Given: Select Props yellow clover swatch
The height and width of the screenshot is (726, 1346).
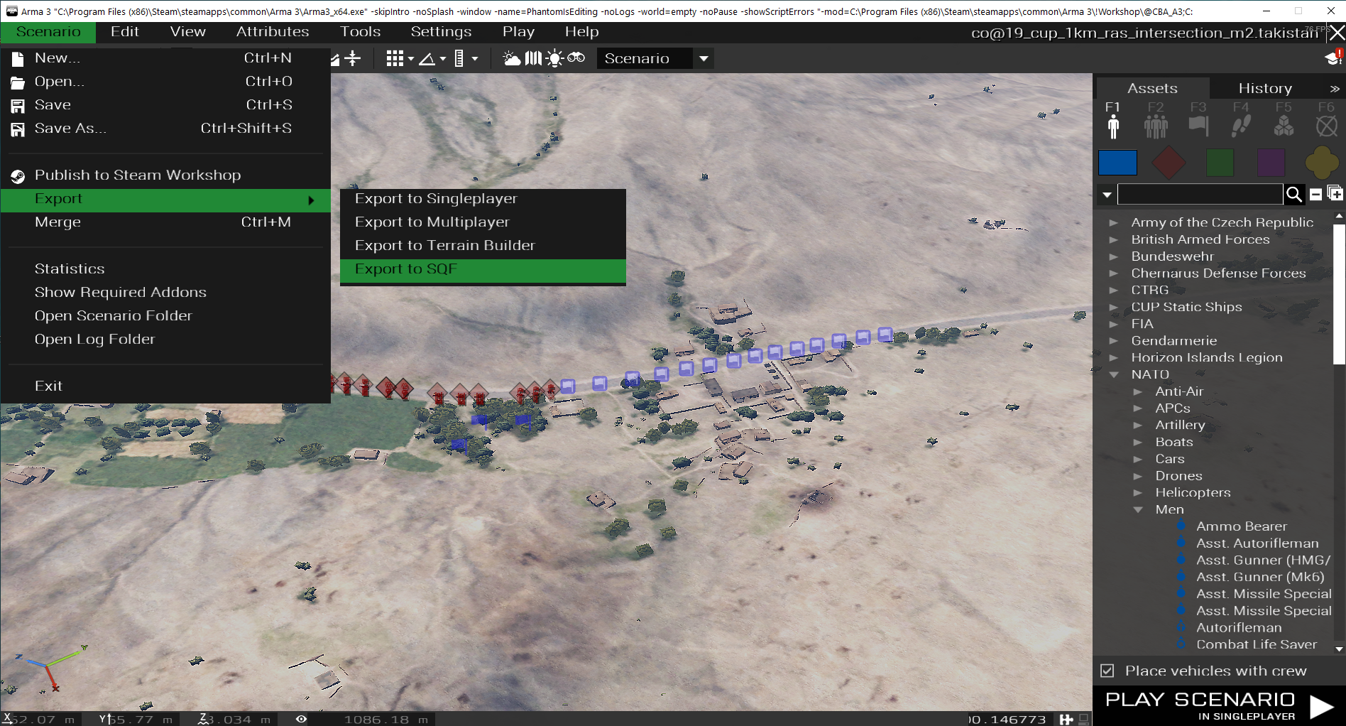Looking at the screenshot, I should (x=1322, y=163).
